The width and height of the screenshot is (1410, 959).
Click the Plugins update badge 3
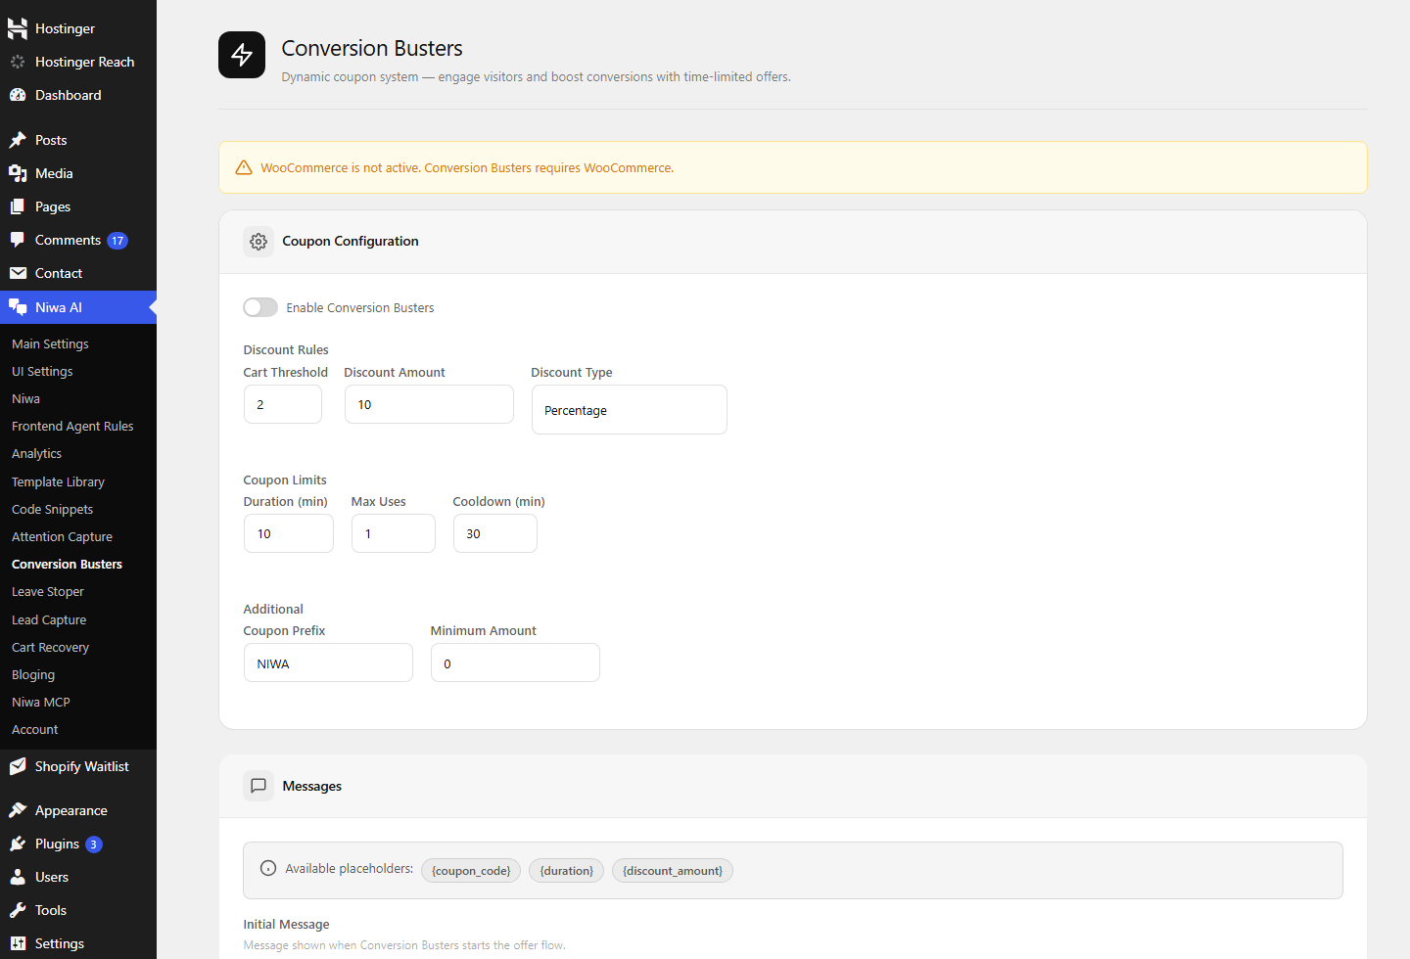[94, 845]
